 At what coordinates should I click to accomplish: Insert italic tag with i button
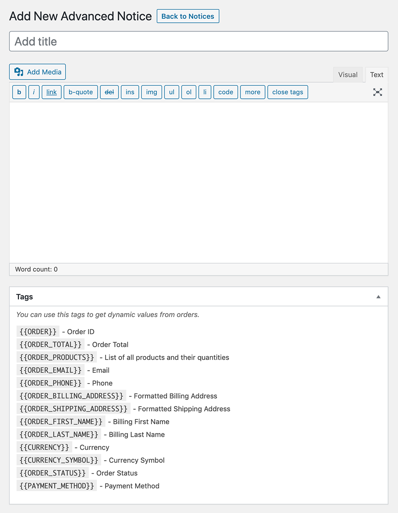pos(34,92)
